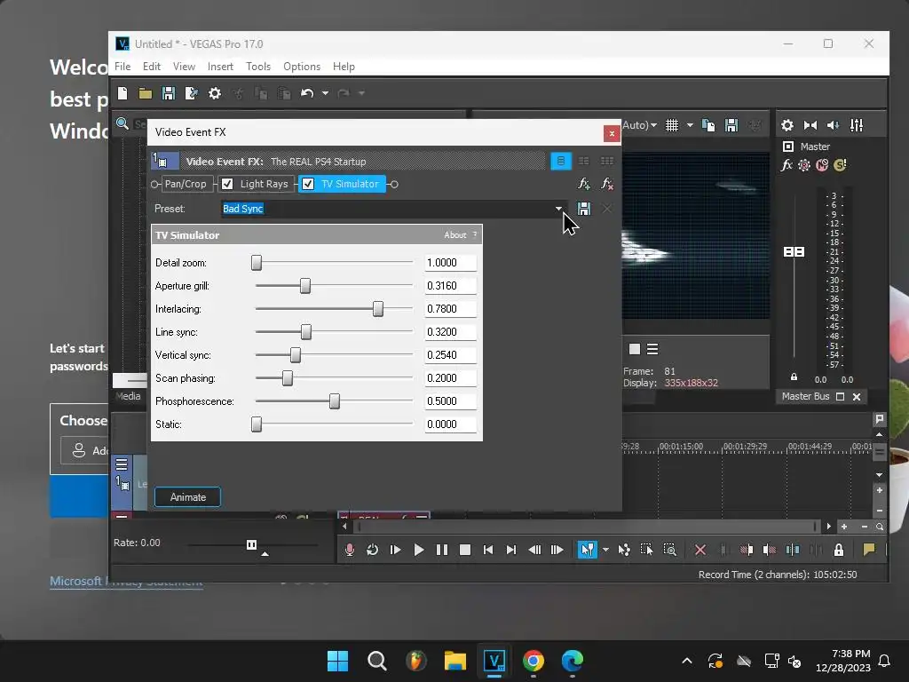Open the View menu
The image size is (909, 682).
184,66
